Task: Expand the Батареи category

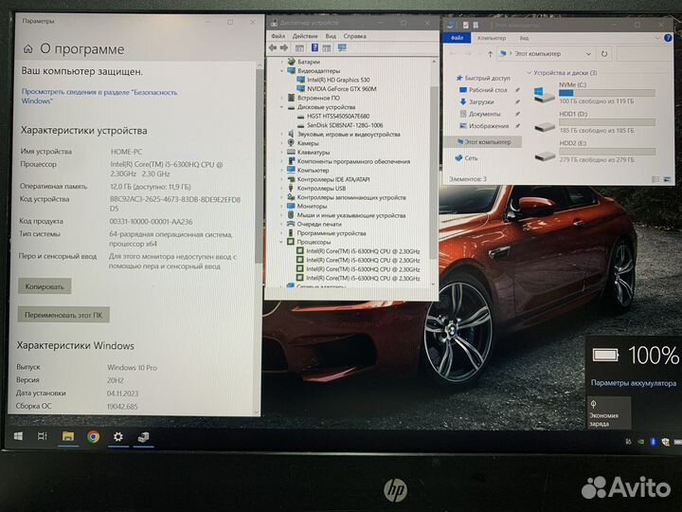Action: pyautogui.click(x=282, y=62)
